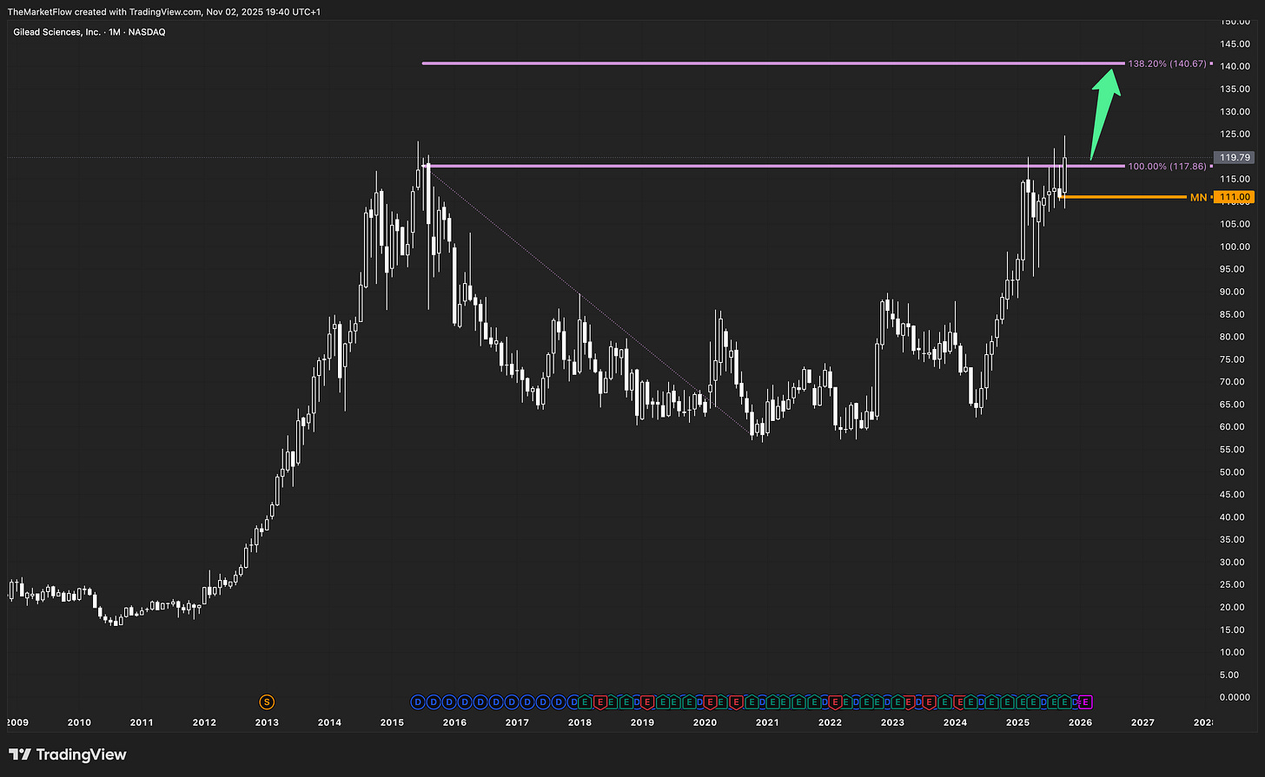
Task: Click the 130.00 price axis label
Action: (1235, 112)
